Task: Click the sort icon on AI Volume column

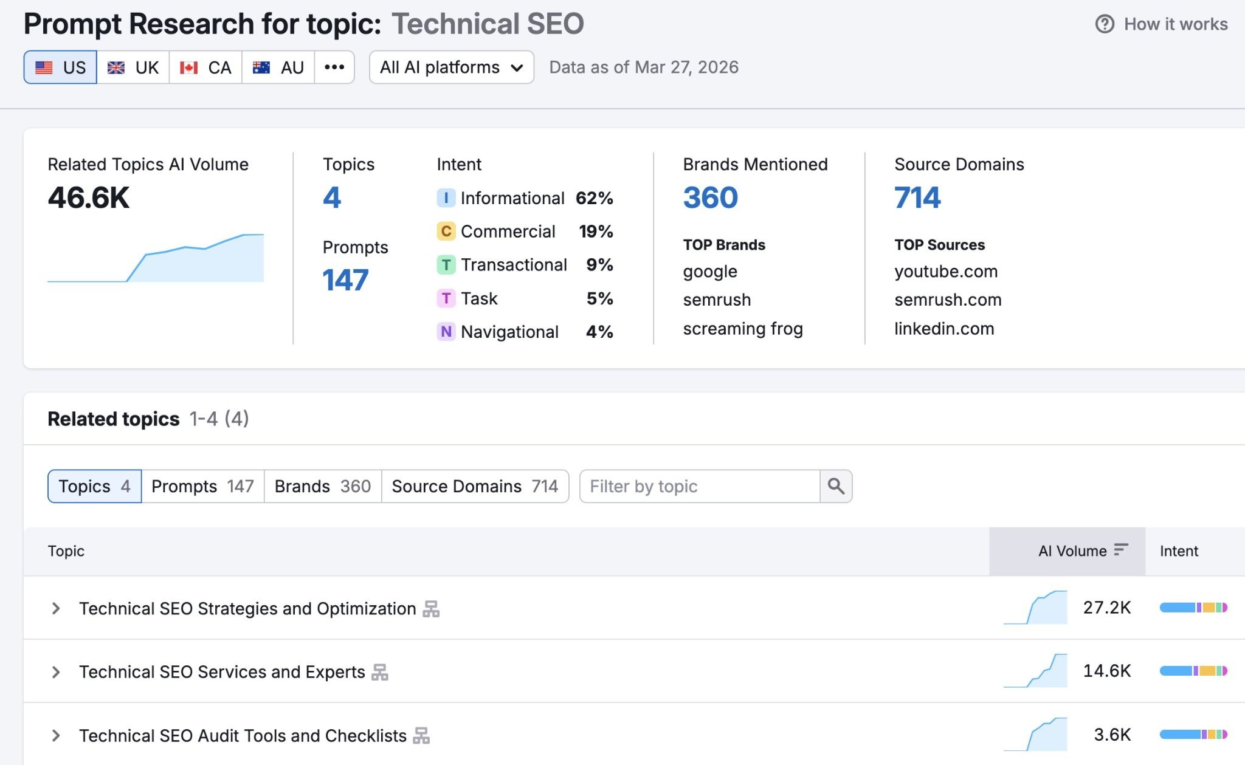Action: coord(1120,550)
